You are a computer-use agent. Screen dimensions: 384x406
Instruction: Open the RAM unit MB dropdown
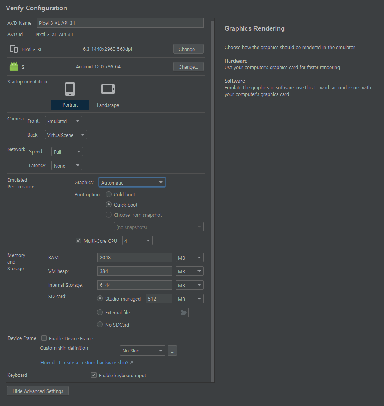click(189, 258)
